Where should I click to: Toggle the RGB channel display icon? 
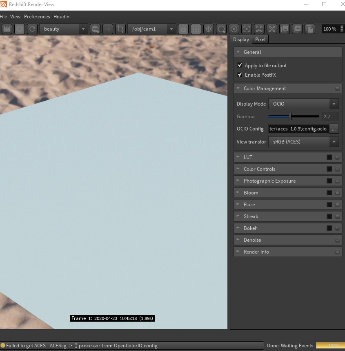point(95,29)
